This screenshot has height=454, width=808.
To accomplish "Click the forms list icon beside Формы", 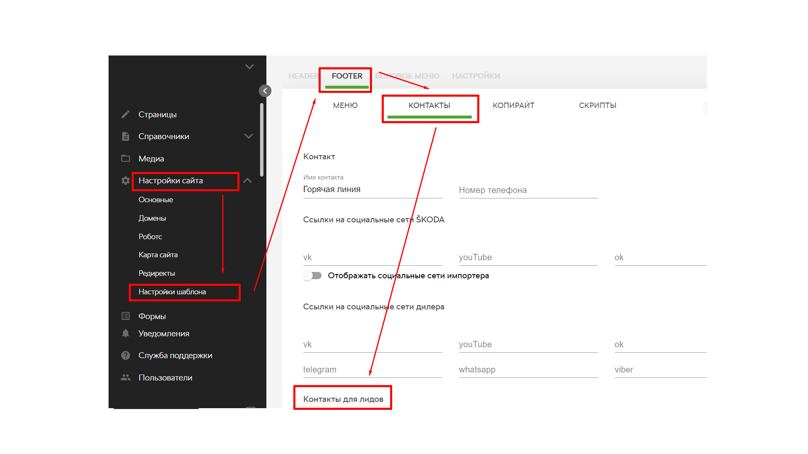I will (125, 316).
